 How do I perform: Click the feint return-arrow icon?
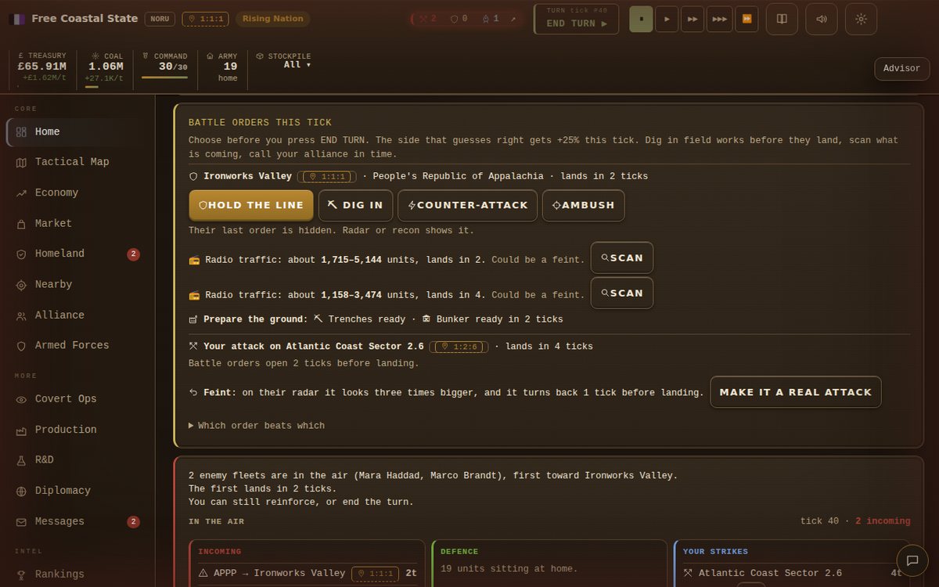[x=193, y=392]
